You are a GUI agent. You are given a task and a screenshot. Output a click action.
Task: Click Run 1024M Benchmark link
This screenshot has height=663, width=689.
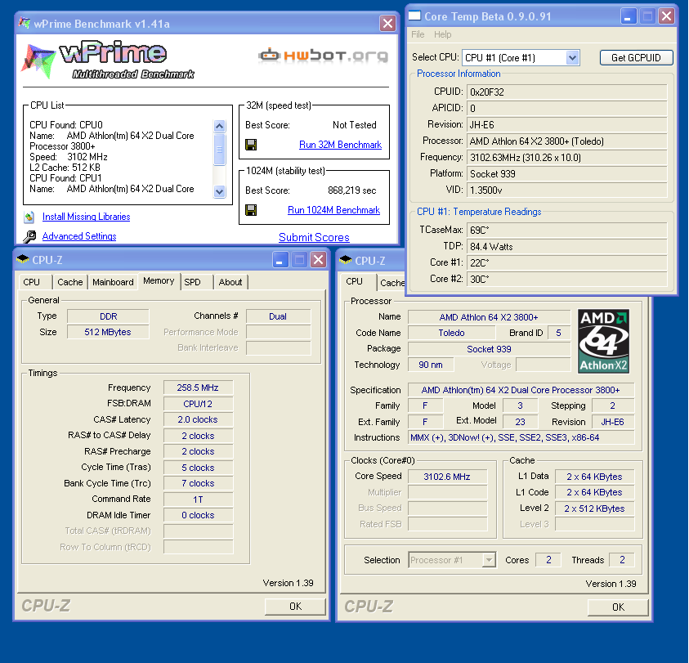333,210
